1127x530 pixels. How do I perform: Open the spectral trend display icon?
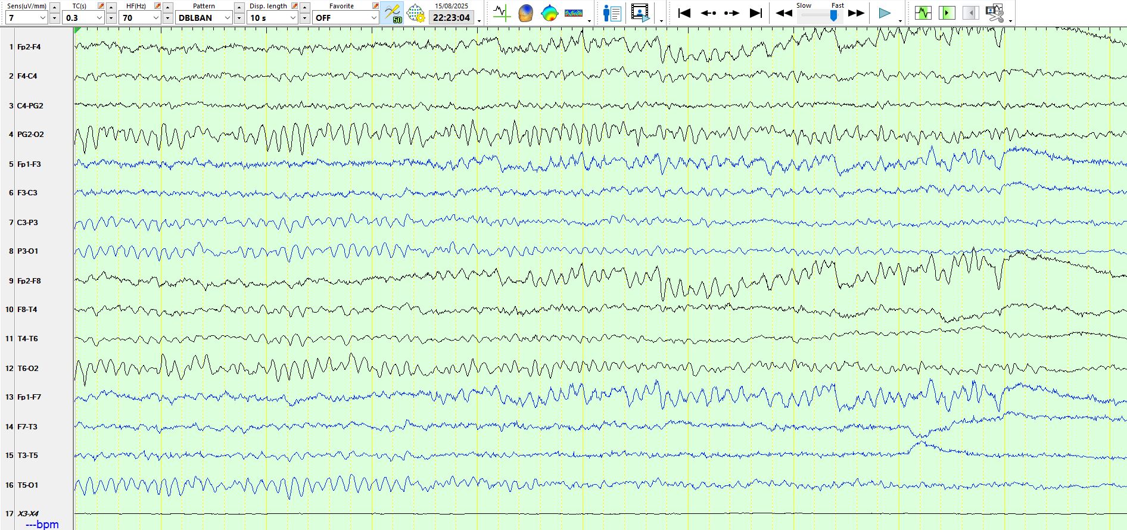coord(574,13)
